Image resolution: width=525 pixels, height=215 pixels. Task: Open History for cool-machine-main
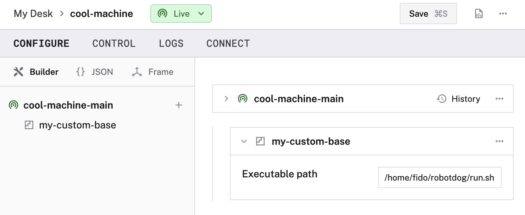(x=458, y=99)
